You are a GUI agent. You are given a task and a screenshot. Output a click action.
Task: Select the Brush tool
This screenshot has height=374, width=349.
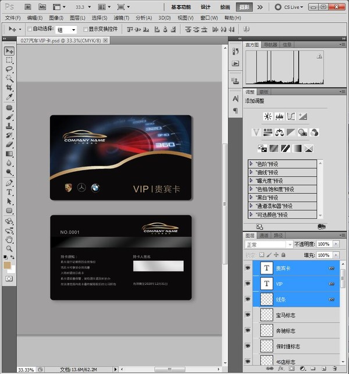9,117
